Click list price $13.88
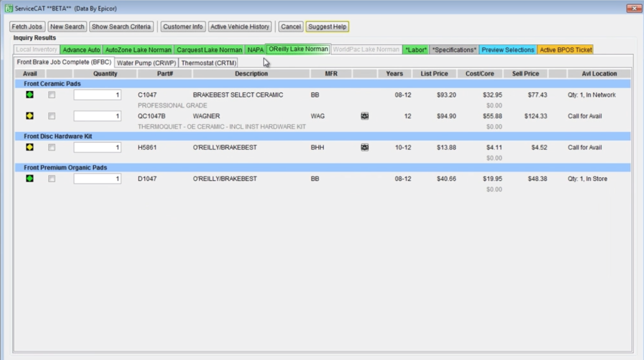This screenshot has height=360, width=644. (446, 147)
